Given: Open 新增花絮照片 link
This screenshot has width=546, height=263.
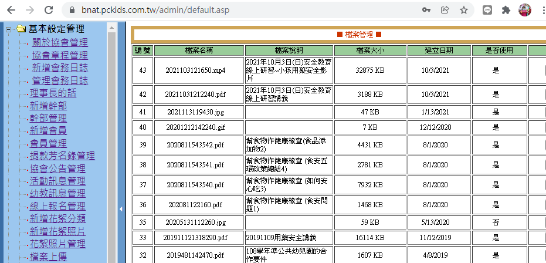Looking at the screenshot, I should coord(58,232).
